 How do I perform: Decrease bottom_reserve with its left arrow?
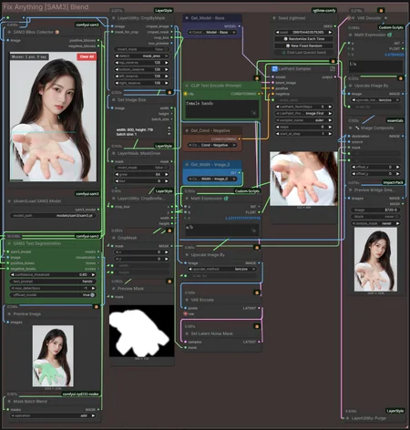tap(117, 69)
